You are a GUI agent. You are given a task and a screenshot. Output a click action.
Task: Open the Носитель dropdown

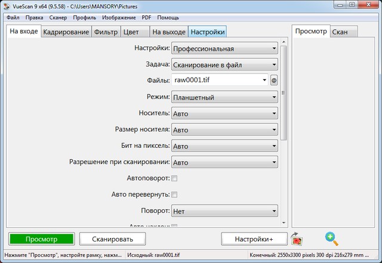224,113
